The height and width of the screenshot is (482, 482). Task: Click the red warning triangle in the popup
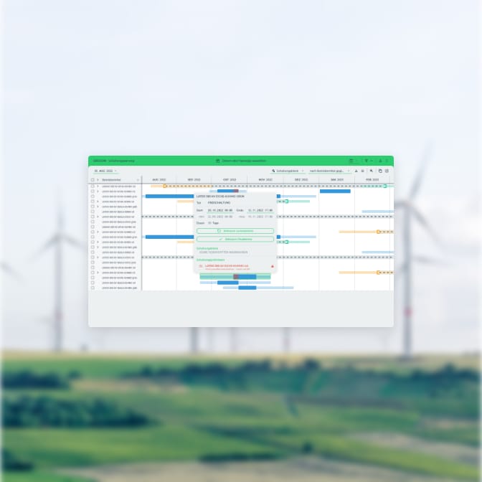(x=272, y=266)
